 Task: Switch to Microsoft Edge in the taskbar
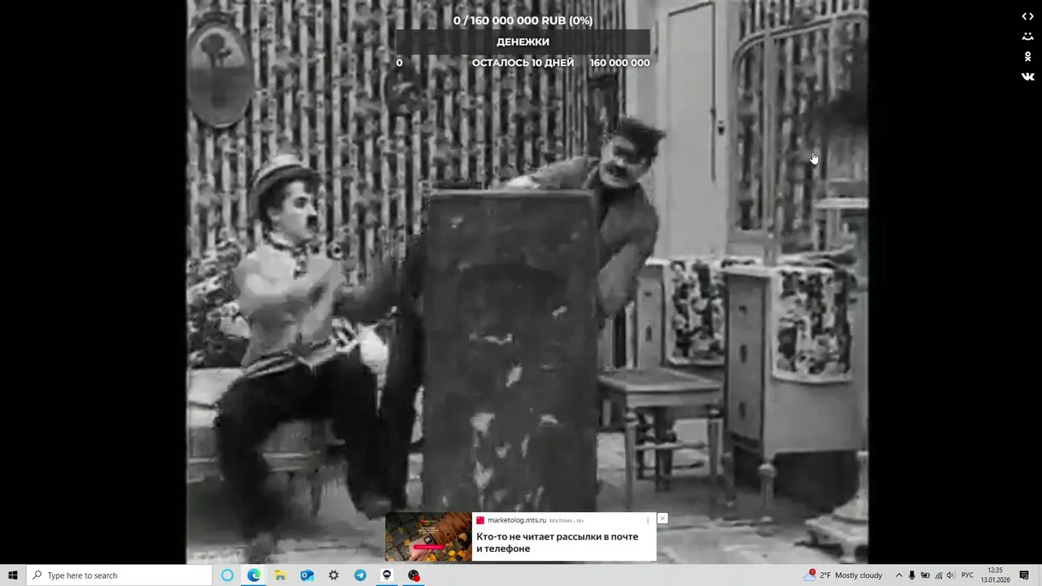[x=254, y=575]
